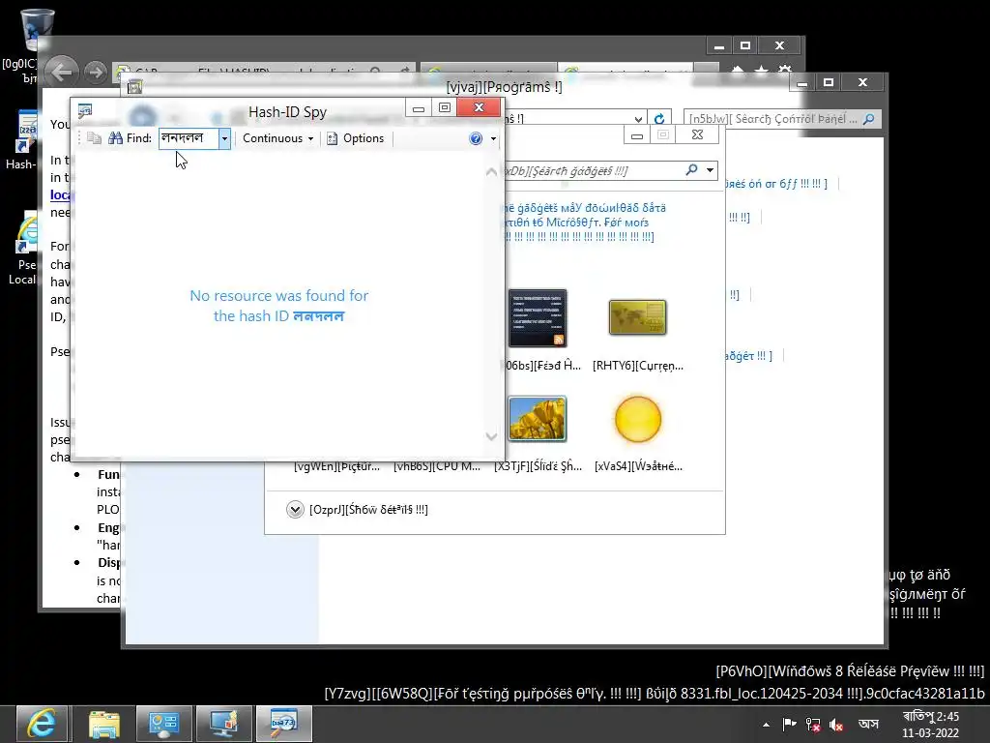Open the Find combo box dropdown arrow
This screenshot has width=990, height=743.
click(x=224, y=138)
